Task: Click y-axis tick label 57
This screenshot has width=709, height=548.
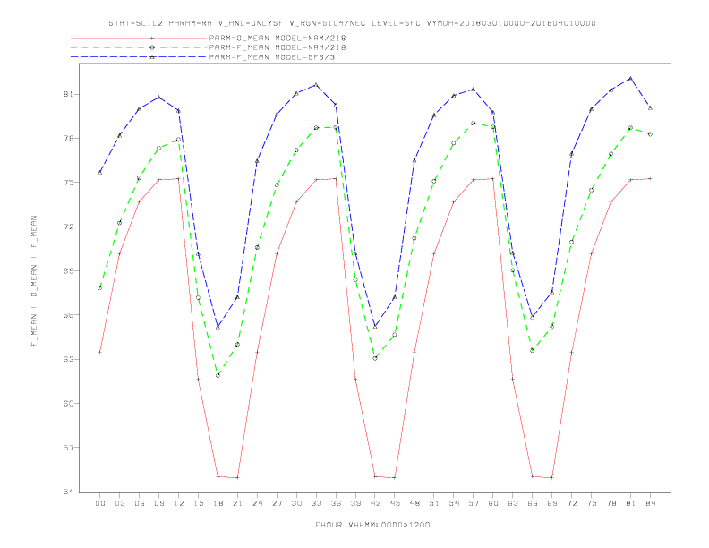Action: point(68,448)
